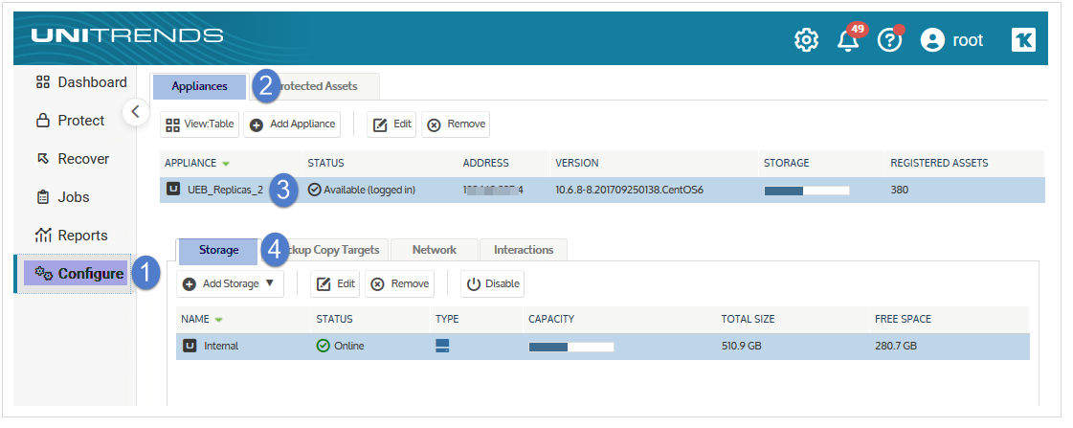This screenshot has height=428, width=1073.
Task: Open the Add Storage dropdown
Action: coord(229,283)
